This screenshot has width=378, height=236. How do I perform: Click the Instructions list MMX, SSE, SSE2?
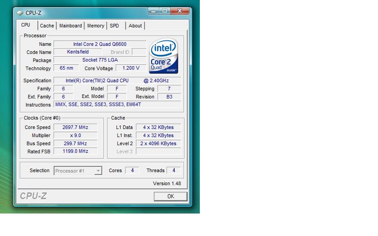coord(117,104)
